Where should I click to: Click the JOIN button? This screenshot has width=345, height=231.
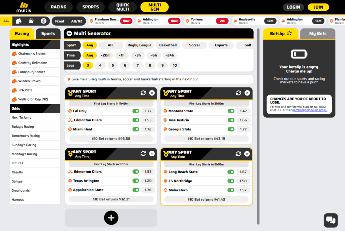coord(318,7)
